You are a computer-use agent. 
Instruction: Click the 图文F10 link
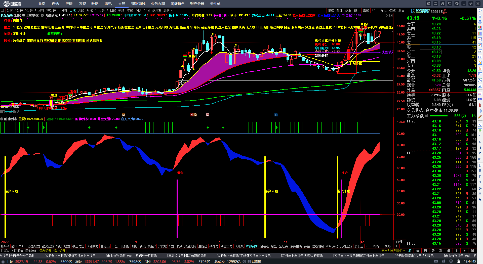(387, 251)
